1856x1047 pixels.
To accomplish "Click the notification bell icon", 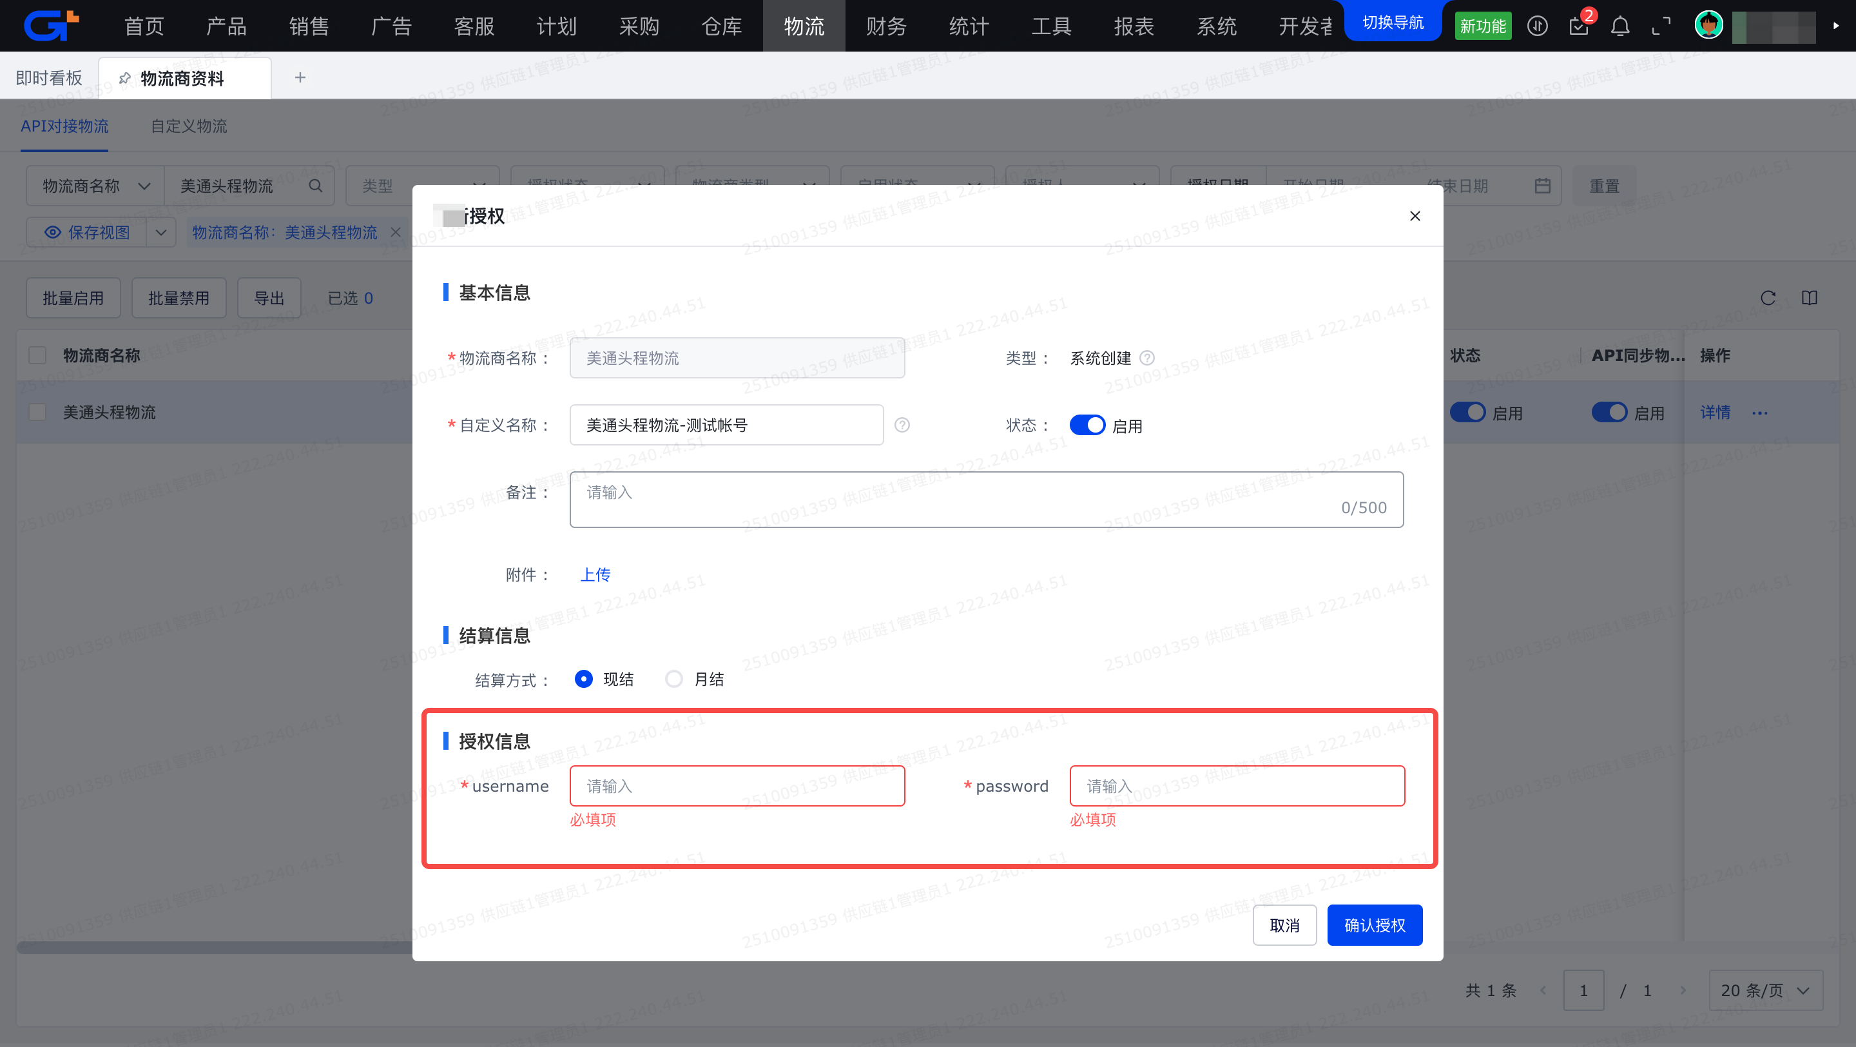I will [1619, 26].
